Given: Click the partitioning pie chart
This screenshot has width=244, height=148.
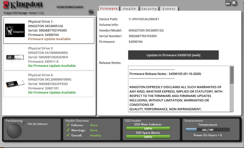Looking at the screenshot, I should [14, 131].
